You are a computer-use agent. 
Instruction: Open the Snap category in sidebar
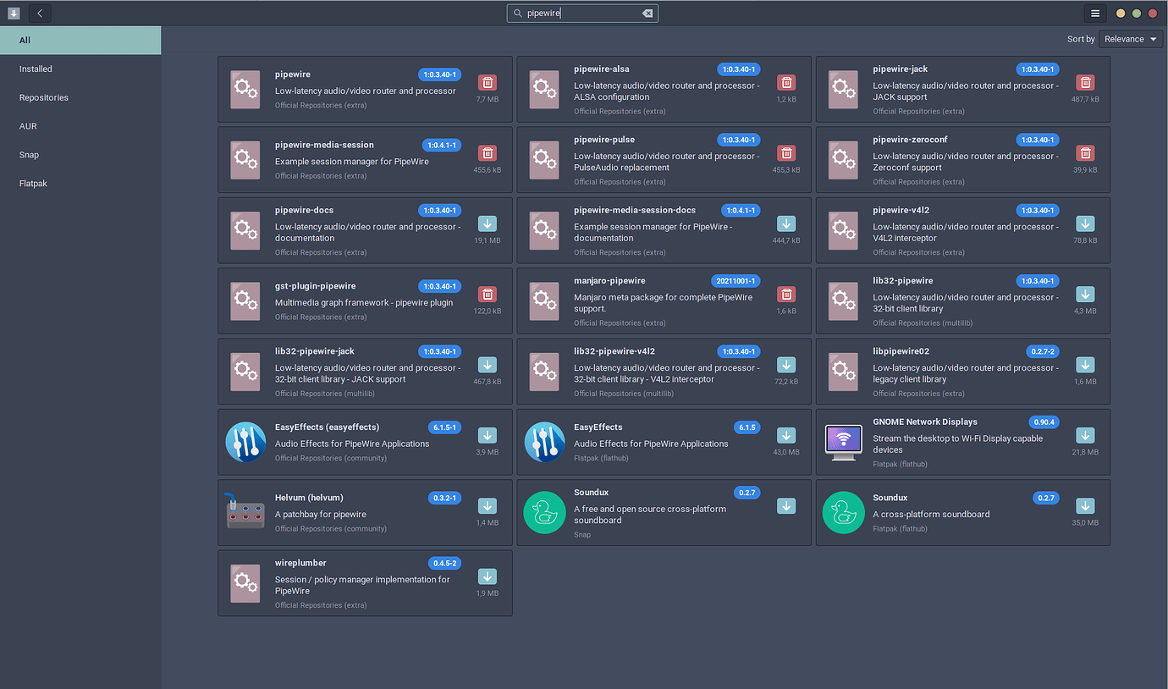(x=80, y=155)
